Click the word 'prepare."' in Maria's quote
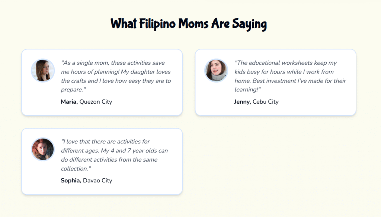The image size is (381, 217). point(73,90)
